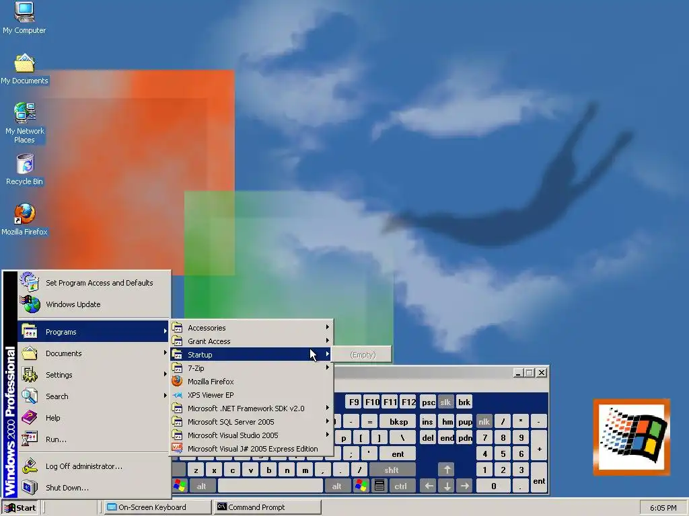Choose Log Off administrator...
Image resolution: width=689 pixels, height=516 pixels.
click(x=94, y=466)
